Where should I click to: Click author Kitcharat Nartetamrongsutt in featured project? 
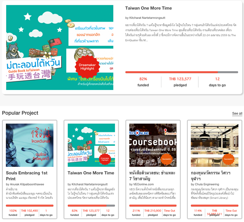147,18
